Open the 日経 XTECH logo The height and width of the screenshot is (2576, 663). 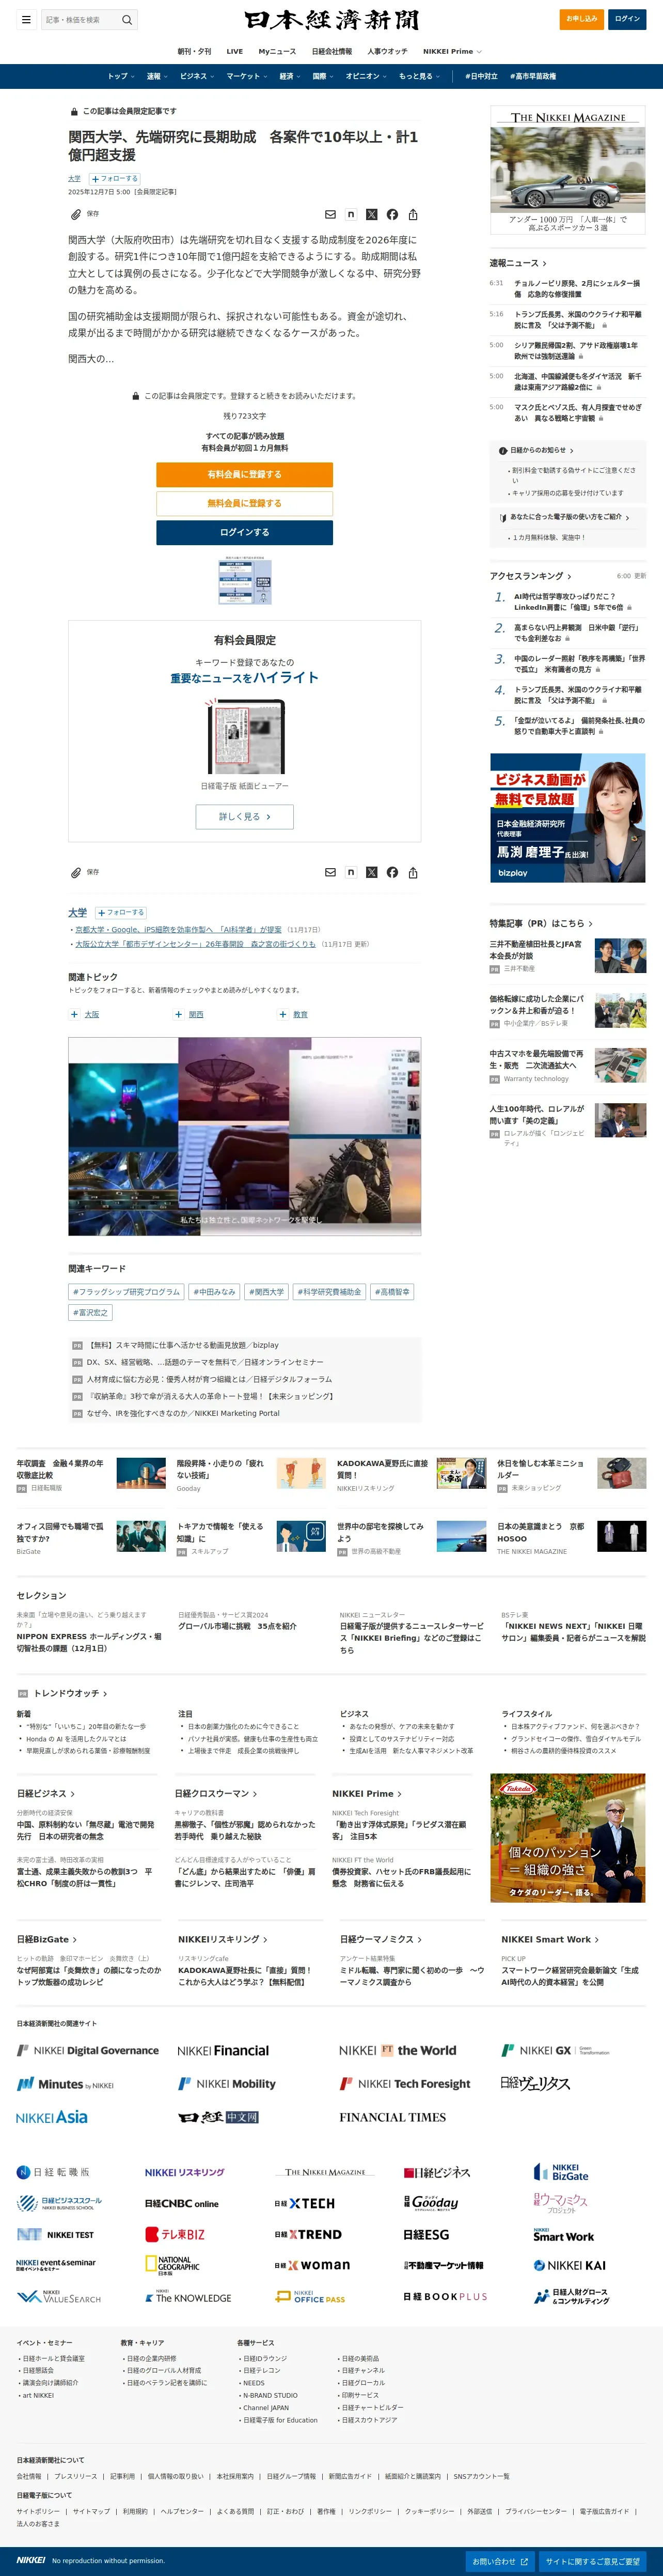pos(305,2203)
